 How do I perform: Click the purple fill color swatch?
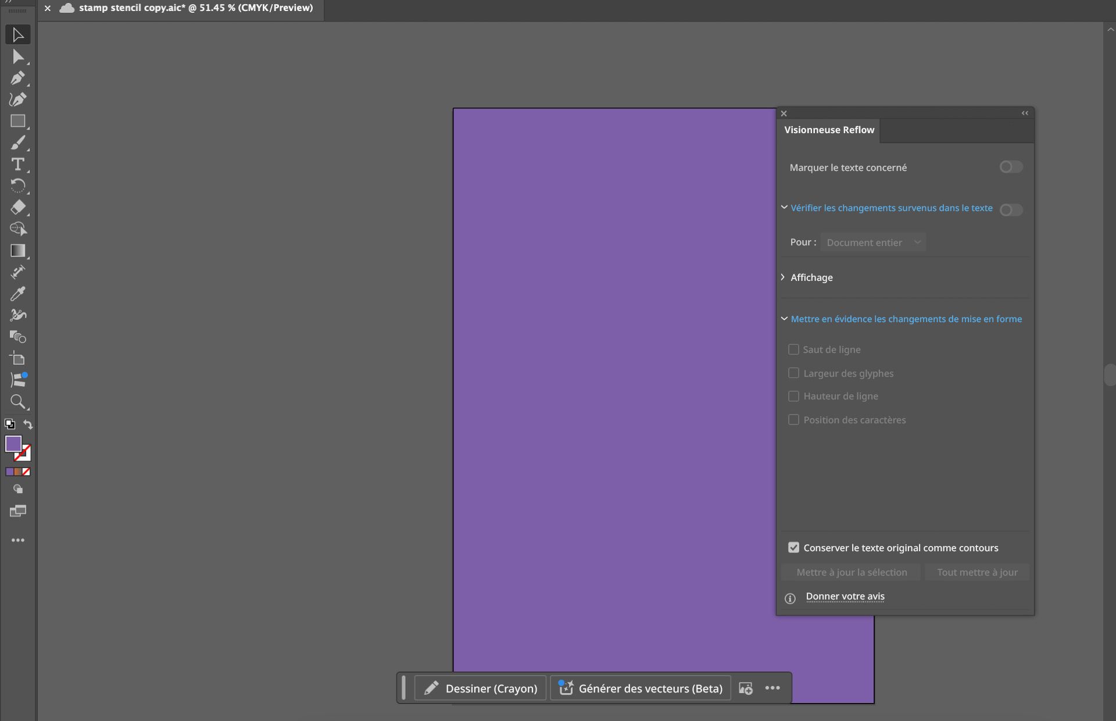click(x=15, y=444)
